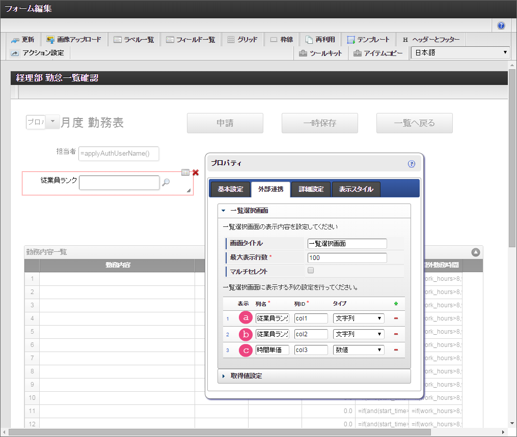Viewport: 517px width, 437px height.
Task: Switch to the 表示スタイル tab
Action: [356, 189]
